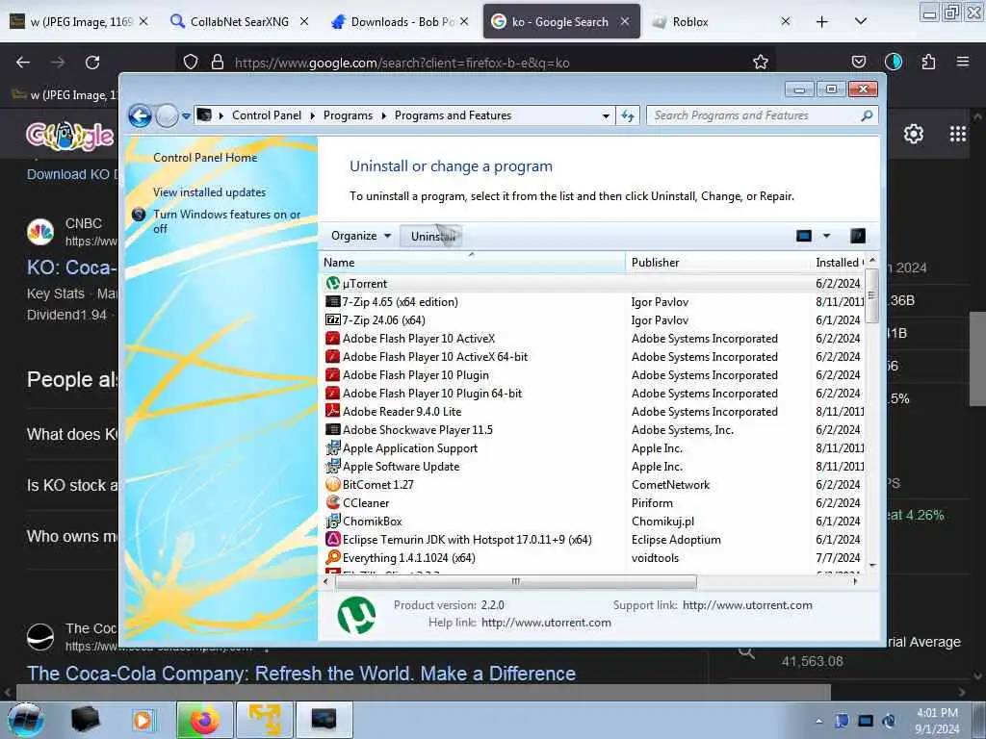Click the magnifier icon in Programs search box
Screen dimensions: 986x739
click(x=868, y=115)
